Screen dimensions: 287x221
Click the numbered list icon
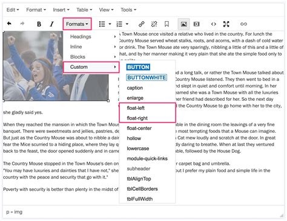(x=119, y=24)
